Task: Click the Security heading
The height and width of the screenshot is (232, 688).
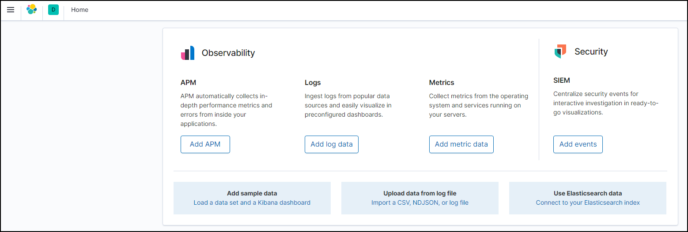Action: (591, 52)
